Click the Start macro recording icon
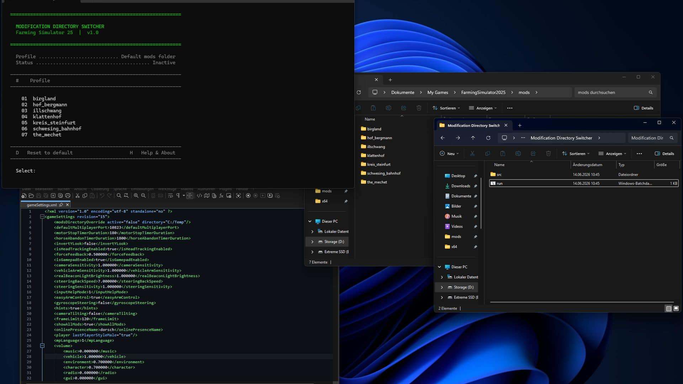 [248, 196]
